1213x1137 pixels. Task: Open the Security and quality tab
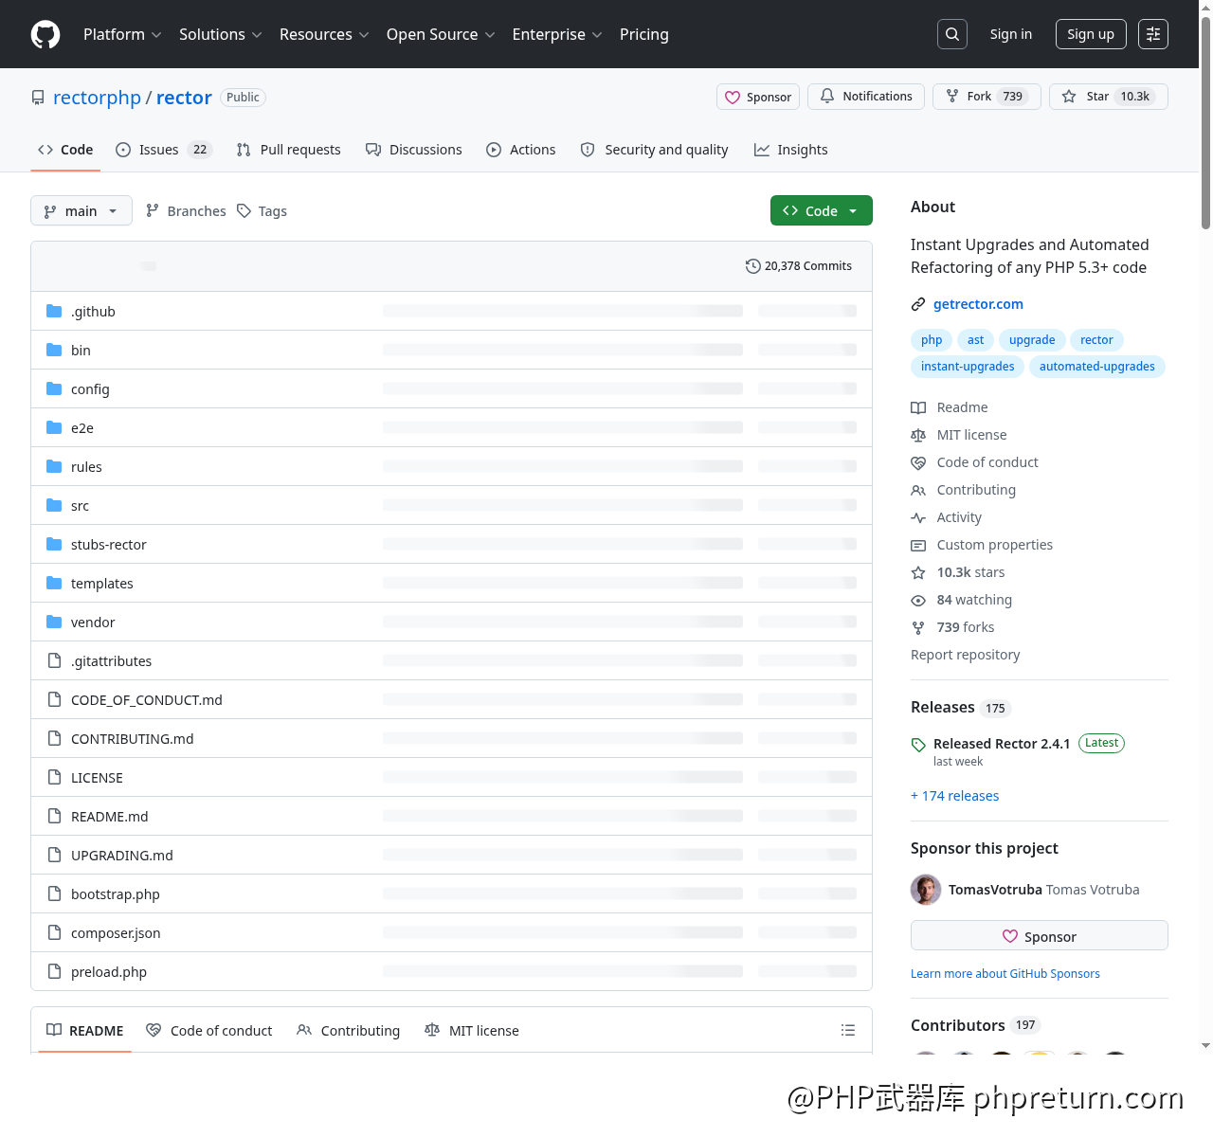655,150
